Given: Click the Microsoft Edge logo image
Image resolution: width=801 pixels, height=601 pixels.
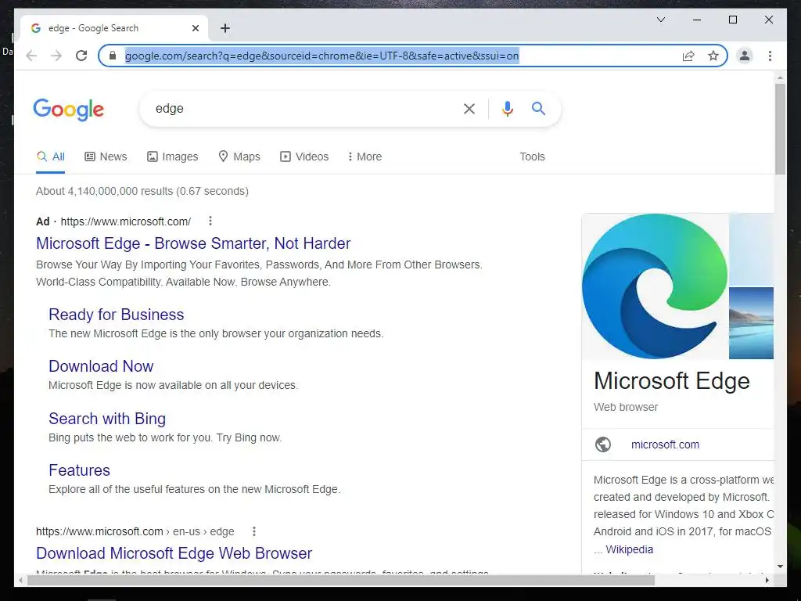Looking at the screenshot, I should pos(655,286).
